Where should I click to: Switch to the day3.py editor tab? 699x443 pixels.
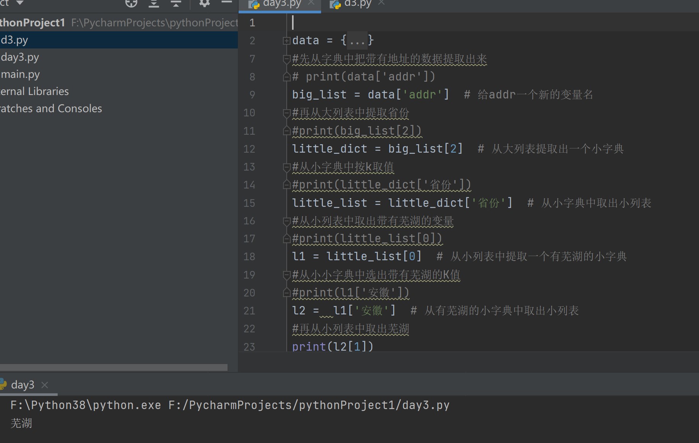click(x=281, y=4)
